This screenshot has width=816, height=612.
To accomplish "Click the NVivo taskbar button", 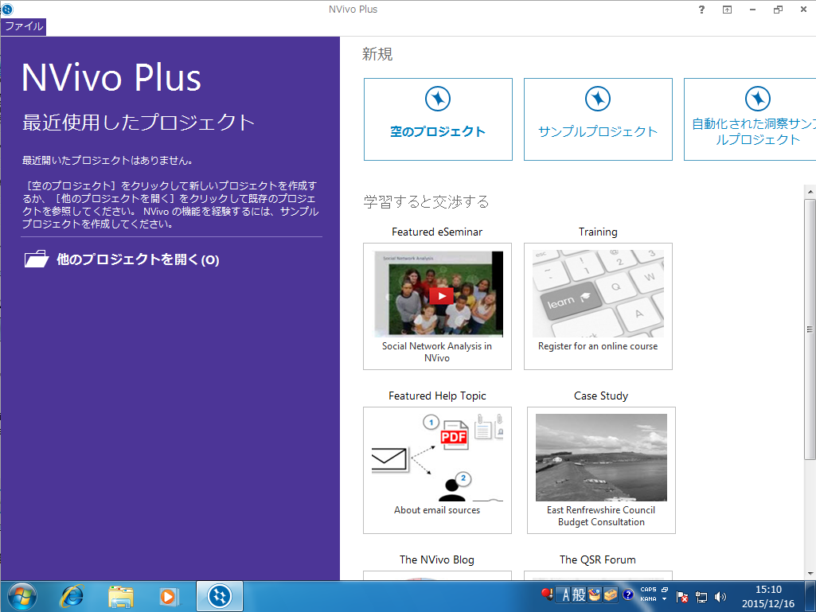I will tap(220, 596).
